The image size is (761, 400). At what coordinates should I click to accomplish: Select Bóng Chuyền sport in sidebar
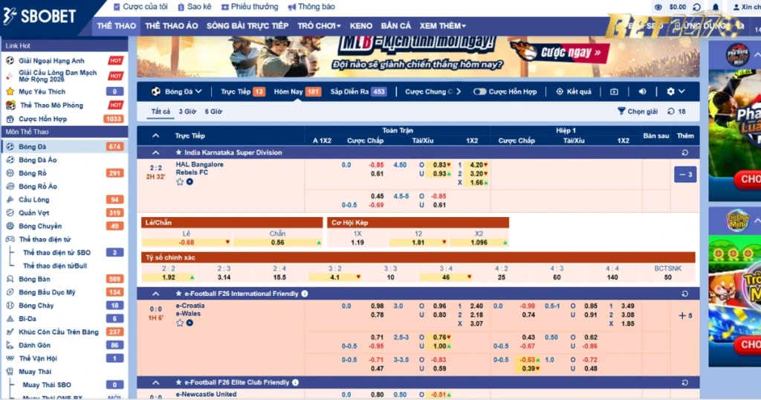[65, 226]
